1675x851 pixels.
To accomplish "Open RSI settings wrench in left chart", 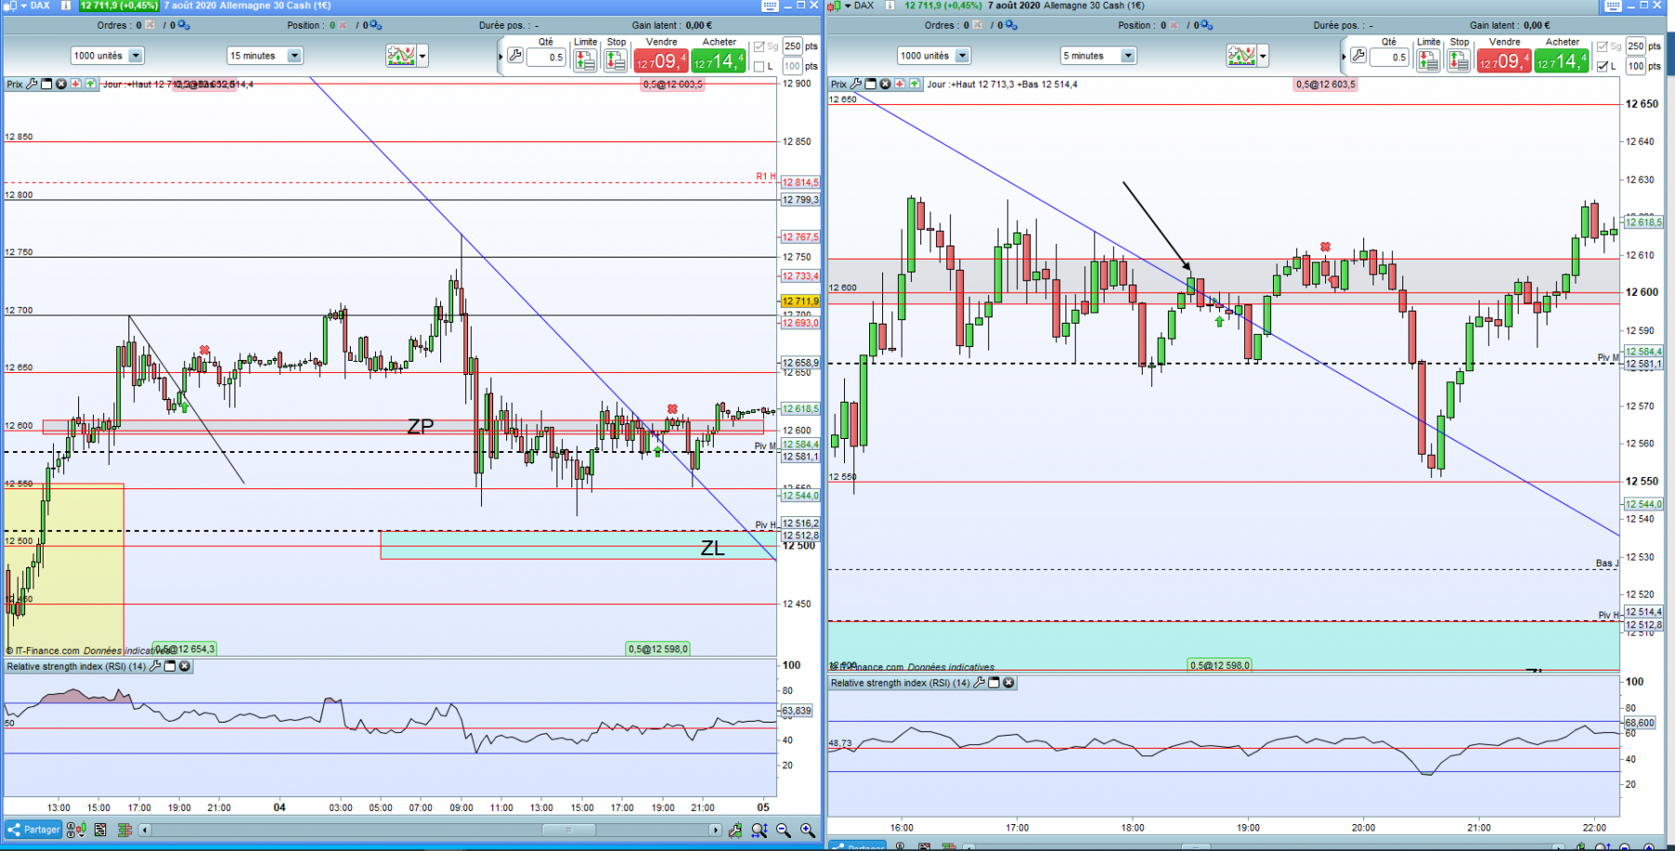I will [155, 666].
